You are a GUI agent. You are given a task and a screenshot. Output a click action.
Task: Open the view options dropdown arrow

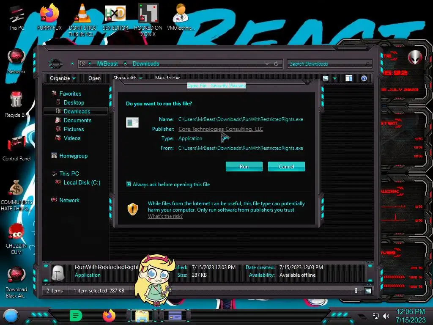coord(335,78)
